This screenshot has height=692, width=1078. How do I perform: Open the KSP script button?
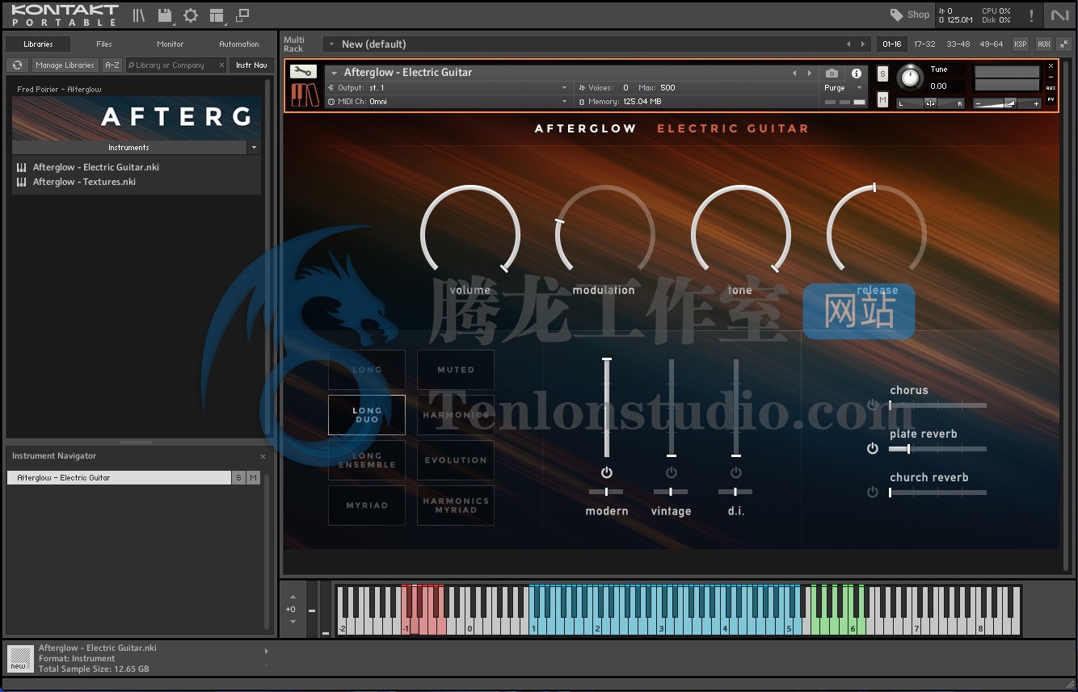click(1021, 44)
